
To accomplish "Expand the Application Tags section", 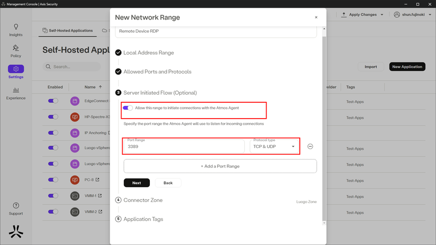I will tap(143, 219).
